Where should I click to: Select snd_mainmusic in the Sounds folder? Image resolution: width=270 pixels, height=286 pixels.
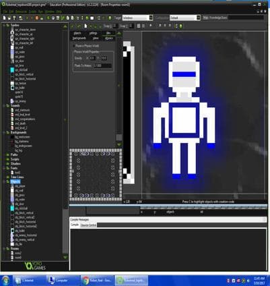(x=22, y=110)
